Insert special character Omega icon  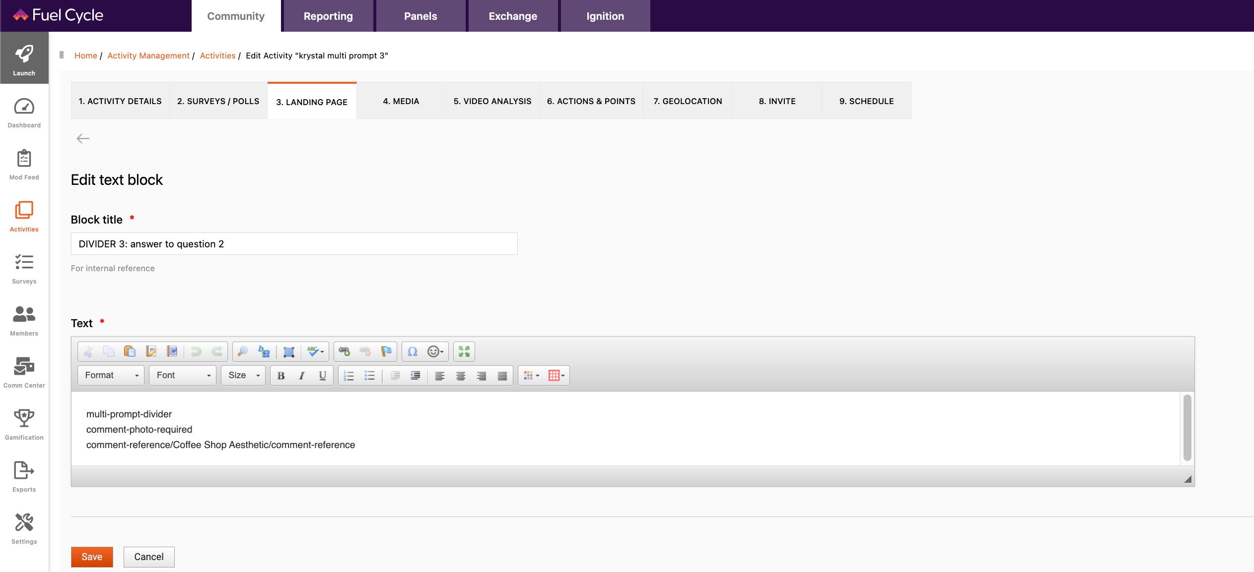pos(412,351)
